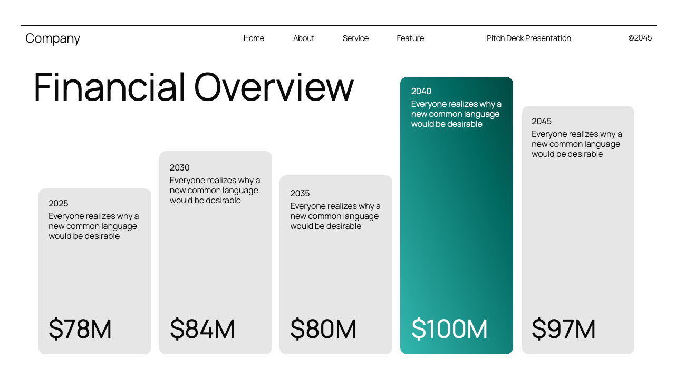Select the $97M revenue figure
The width and height of the screenshot is (675, 379).
click(564, 329)
